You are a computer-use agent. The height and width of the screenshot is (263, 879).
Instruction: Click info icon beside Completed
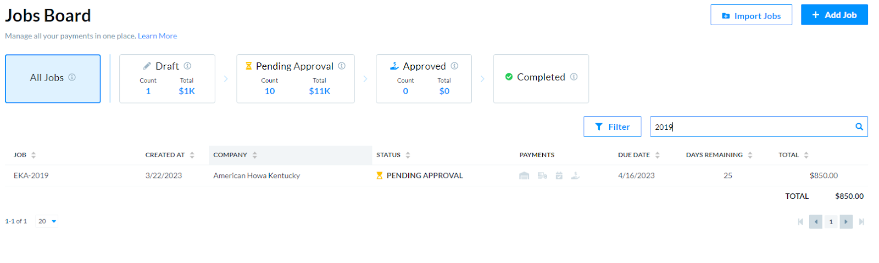[574, 77]
